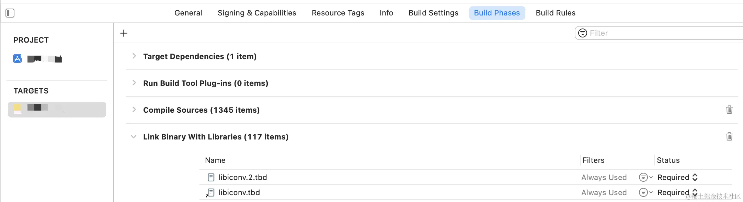Screen dimensions: 743x202
Task: Delete the Link Binary With Libraries phase via trash icon
Action: coord(729,137)
